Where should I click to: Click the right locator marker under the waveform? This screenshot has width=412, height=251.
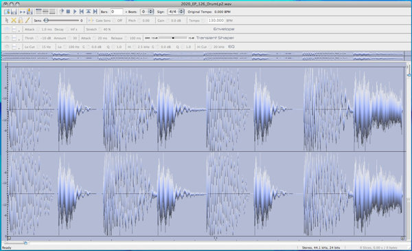click(x=402, y=239)
